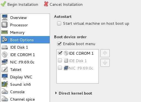This screenshot has width=141, height=102.
Task: Select the IDE CDROM 1 disc icon in the sidebar
Action: pos(5,55)
